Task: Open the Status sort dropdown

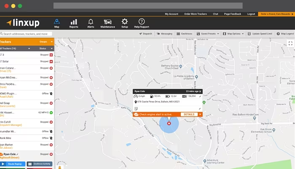Action: [46, 49]
